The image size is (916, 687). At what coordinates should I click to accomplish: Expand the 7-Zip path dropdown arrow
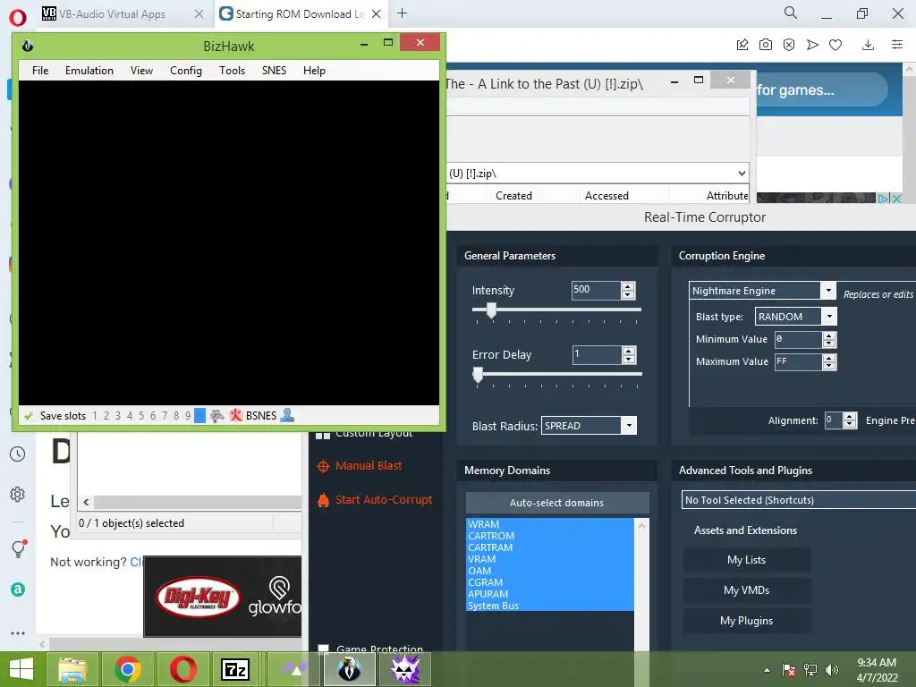click(742, 174)
